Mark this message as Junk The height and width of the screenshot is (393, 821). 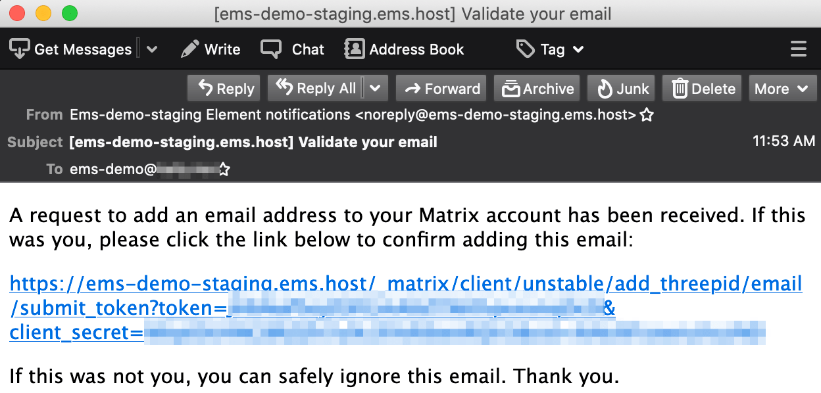click(622, 89)
